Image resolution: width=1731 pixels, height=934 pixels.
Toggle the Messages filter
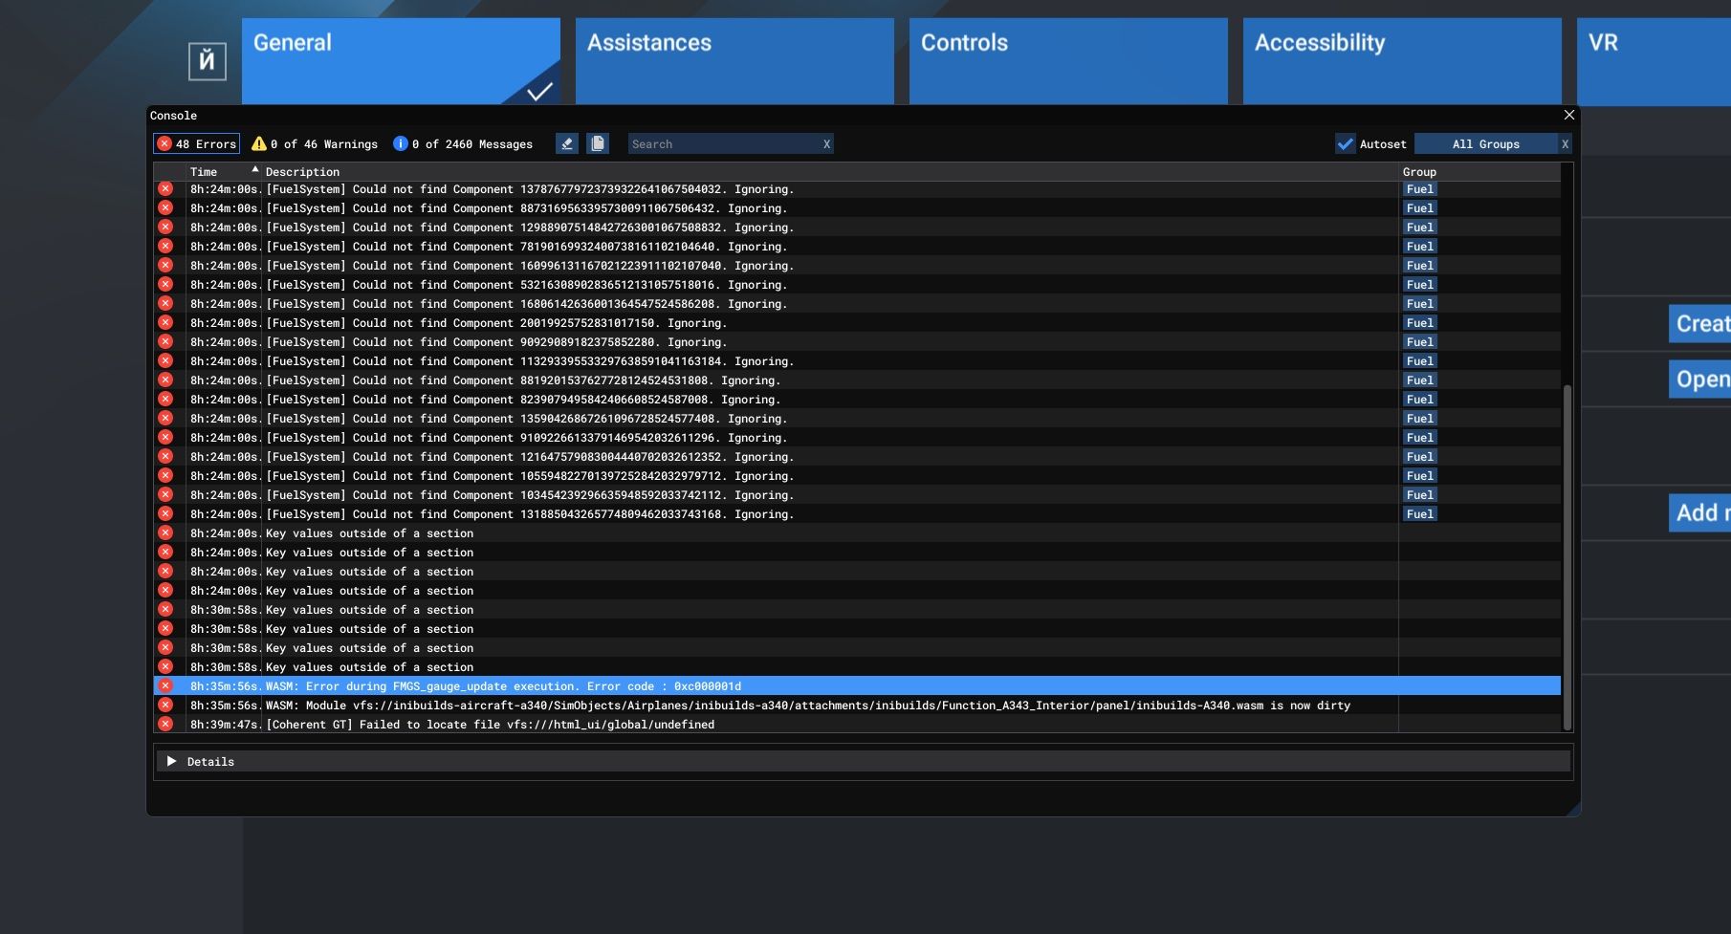coord(463,144)
